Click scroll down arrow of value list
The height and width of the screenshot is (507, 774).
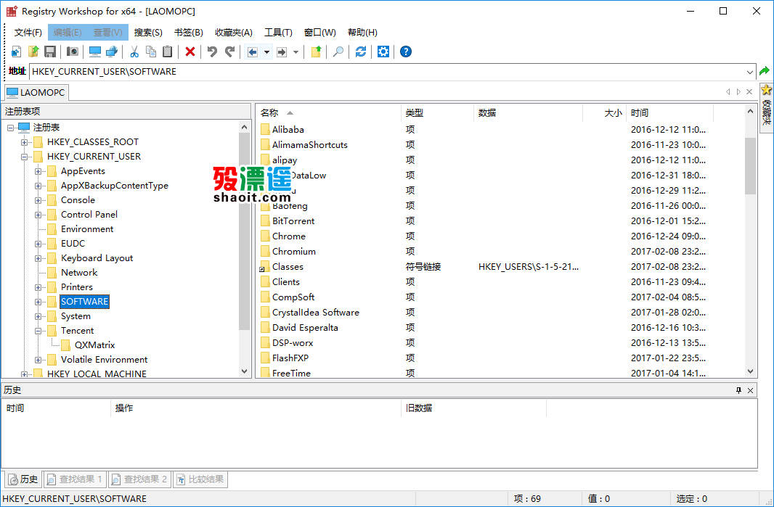coord(750,371)
